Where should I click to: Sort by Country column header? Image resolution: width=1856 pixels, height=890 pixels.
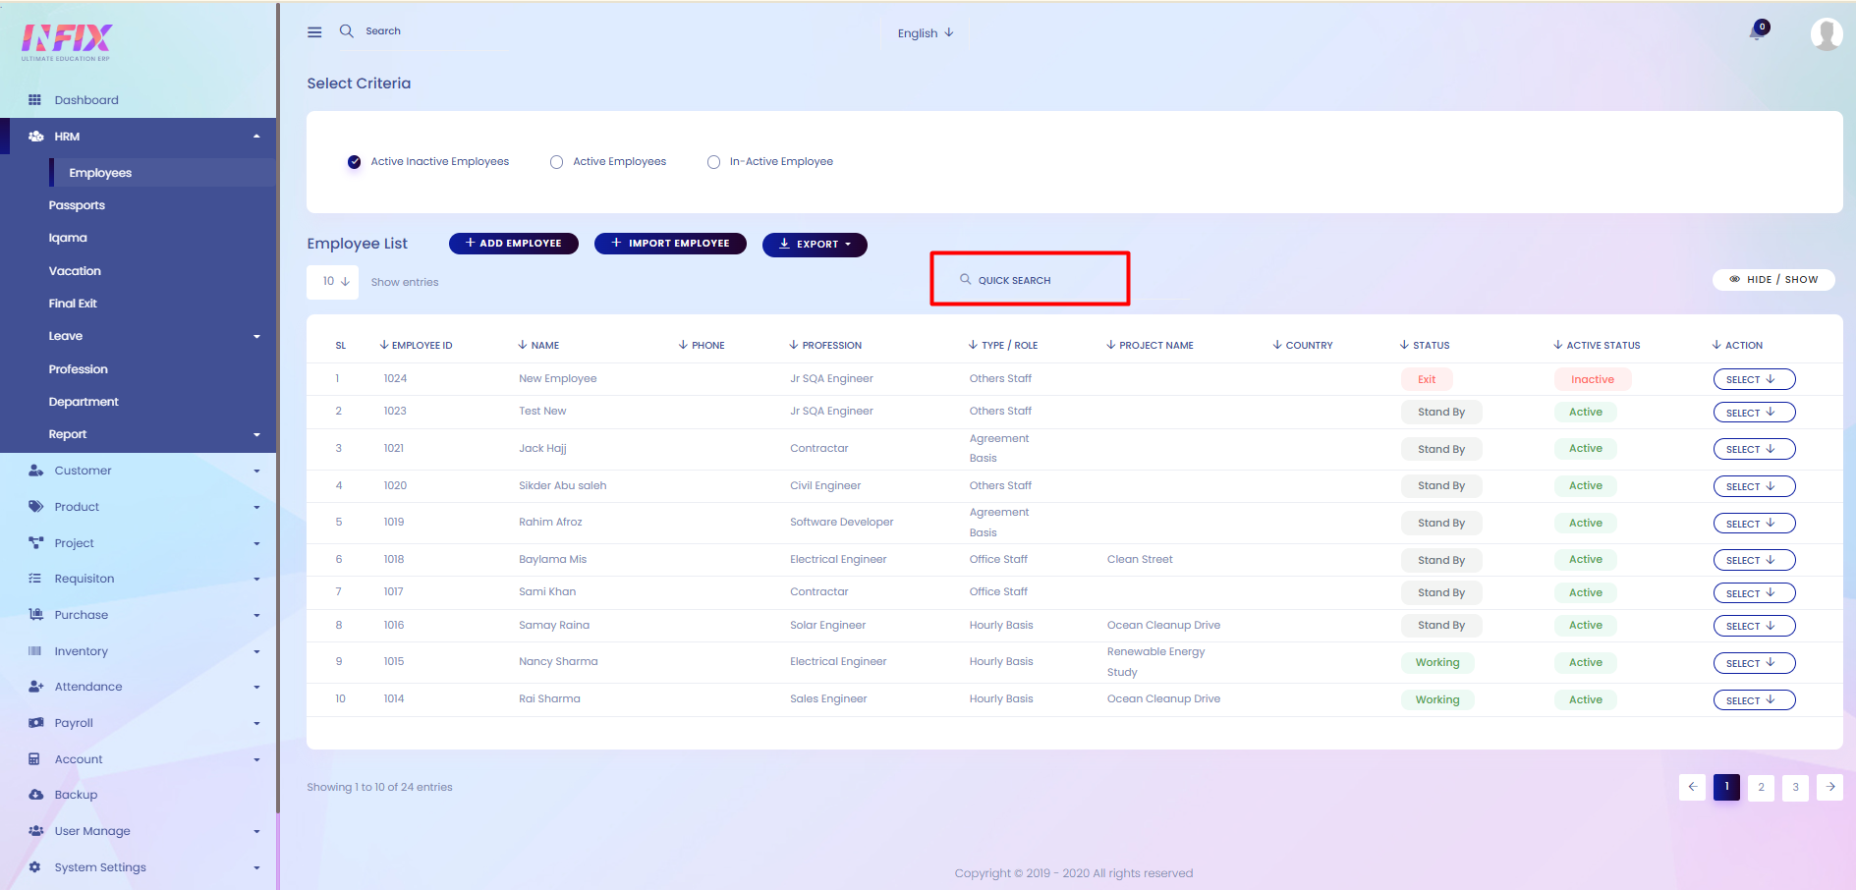pos(1303,346)
